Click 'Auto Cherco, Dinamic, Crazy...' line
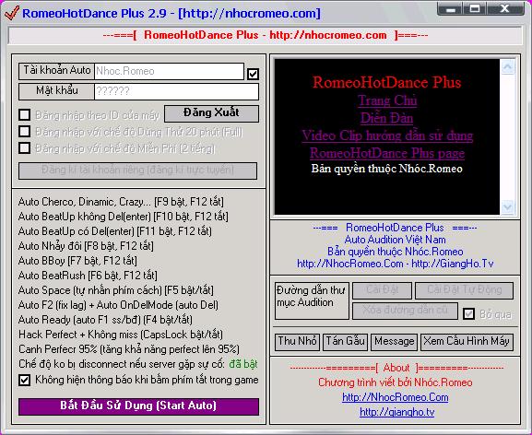532x435 pixels. pos(121,202)
